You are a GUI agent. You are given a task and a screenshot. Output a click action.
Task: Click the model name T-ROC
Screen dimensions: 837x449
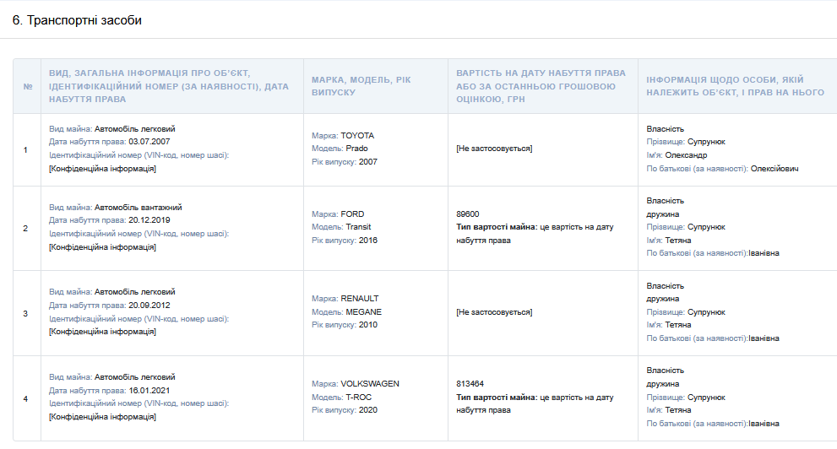pos(356,397)
